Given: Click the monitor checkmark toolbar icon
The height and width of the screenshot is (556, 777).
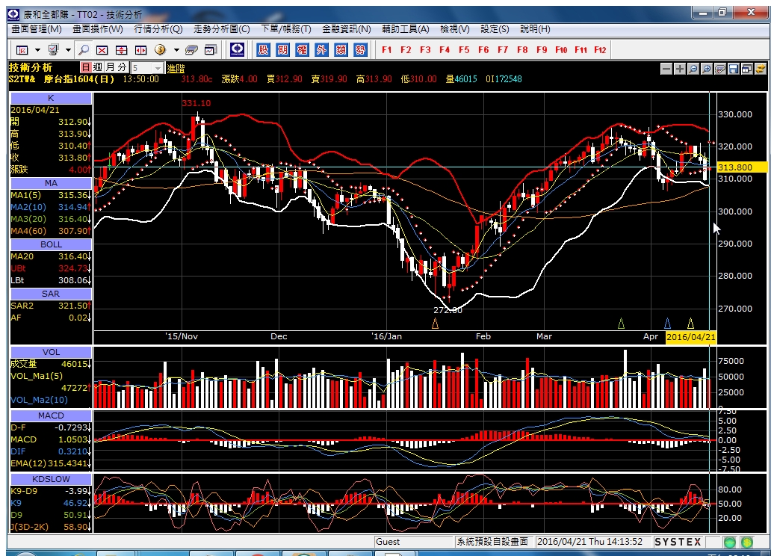Looking at the screenshot, I should click(x=54, y=50).
